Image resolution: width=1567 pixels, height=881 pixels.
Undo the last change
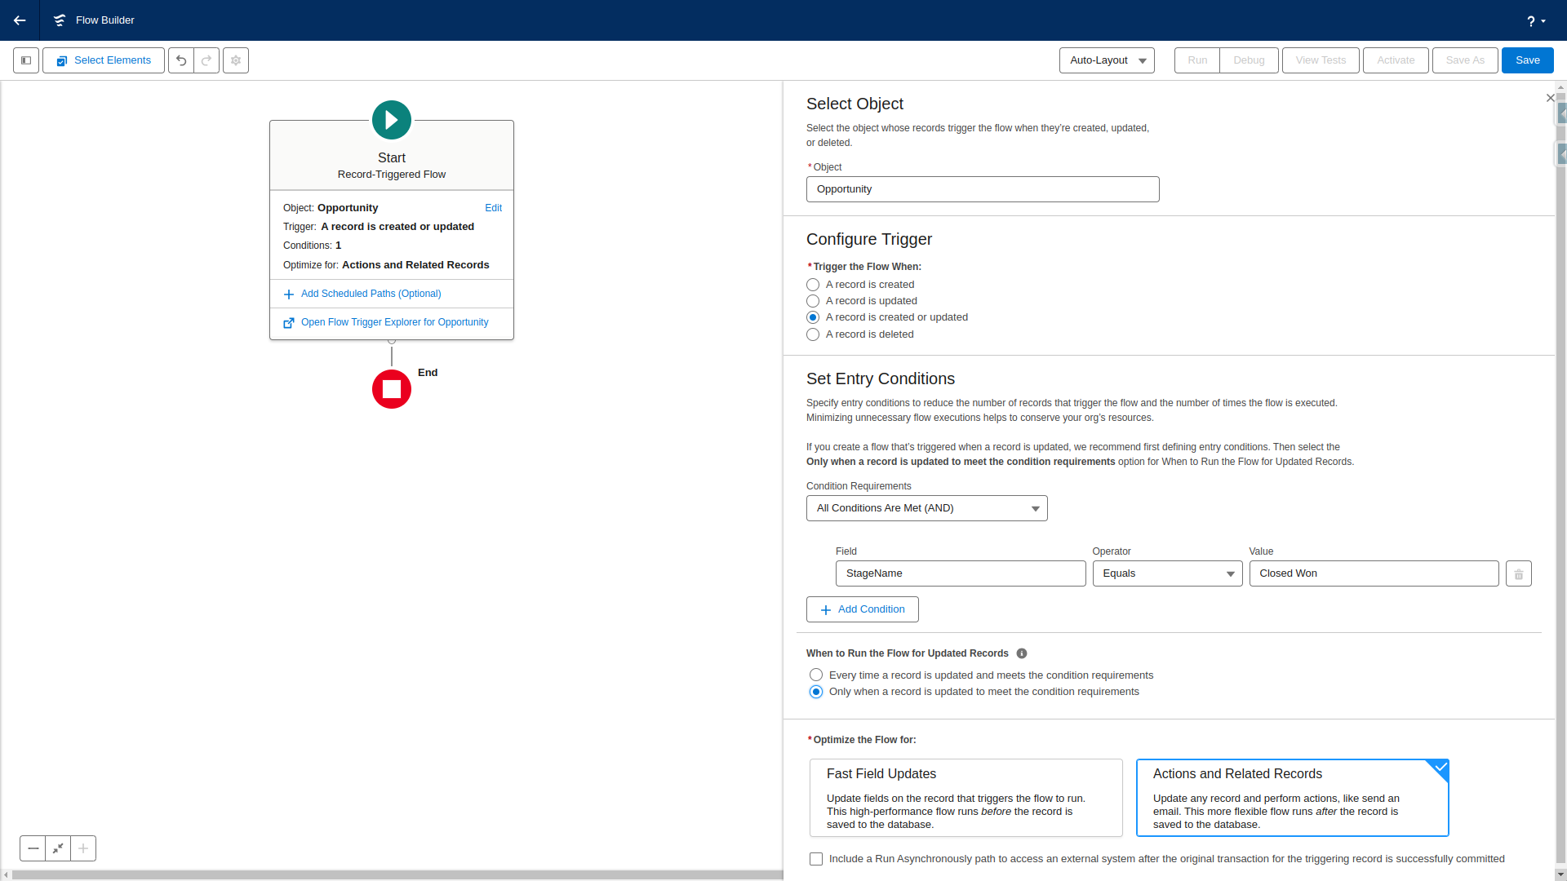[x=181, y=60]
